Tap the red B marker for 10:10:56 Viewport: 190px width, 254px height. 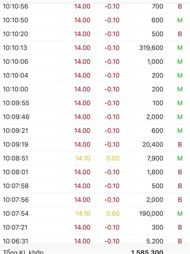pyautogui.click(x=180, y=6)
